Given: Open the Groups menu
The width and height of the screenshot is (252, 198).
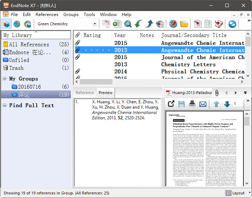Looking at the screenshot, I should coord(71,15).
